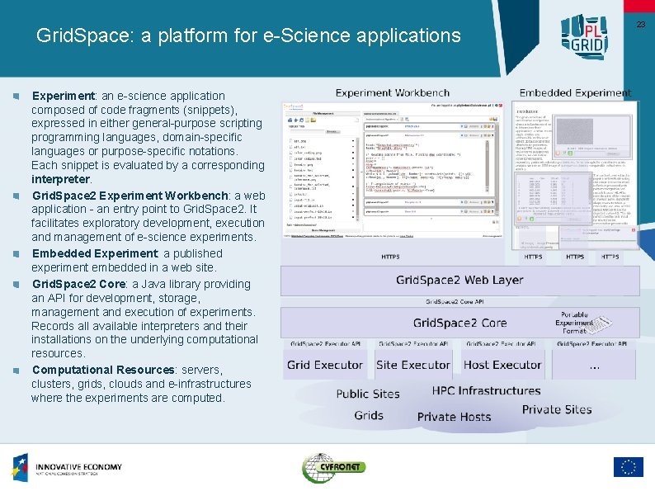Click 'GridSpace2 Executor API' above Host Executor
Viewport: 655px width, 491px height.
tap(501, 344)
